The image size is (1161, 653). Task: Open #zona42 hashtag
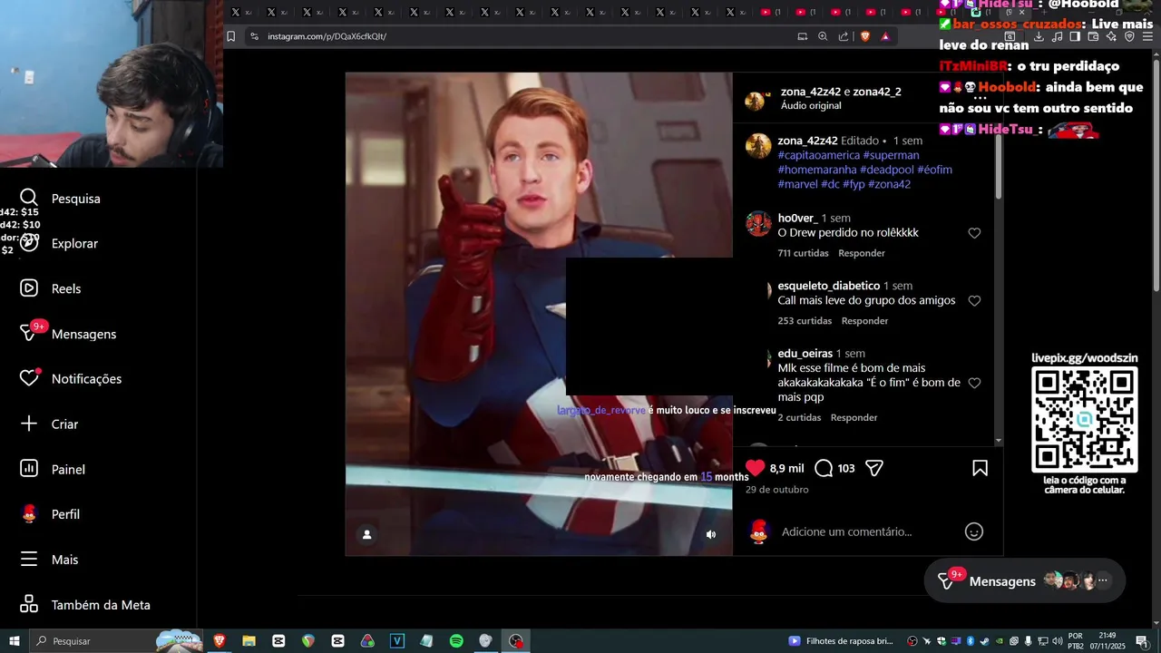click(x=889, y=184)
